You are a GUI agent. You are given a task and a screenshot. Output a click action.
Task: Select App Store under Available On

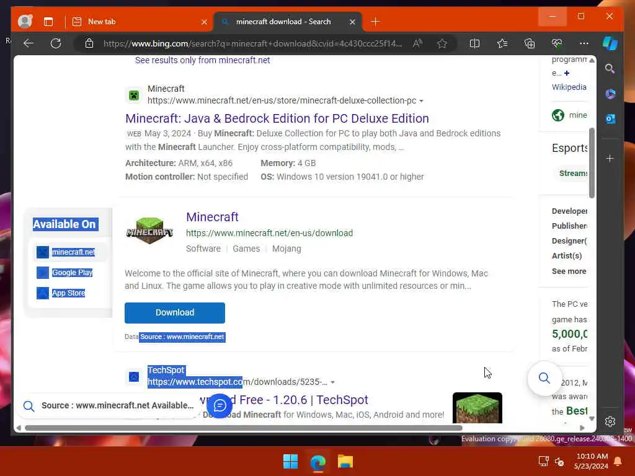tap(68, 293)
